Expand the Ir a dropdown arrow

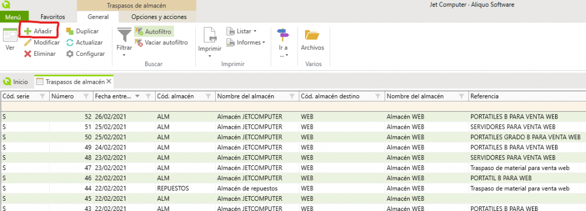[287, 55]
